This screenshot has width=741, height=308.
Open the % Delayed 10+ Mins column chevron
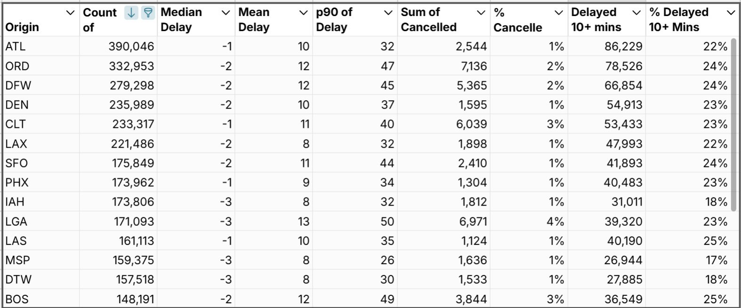pos(731,13)
